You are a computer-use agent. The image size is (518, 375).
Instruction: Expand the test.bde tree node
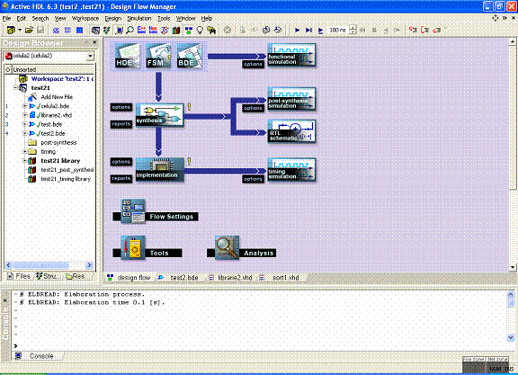[x=25, y=124]
